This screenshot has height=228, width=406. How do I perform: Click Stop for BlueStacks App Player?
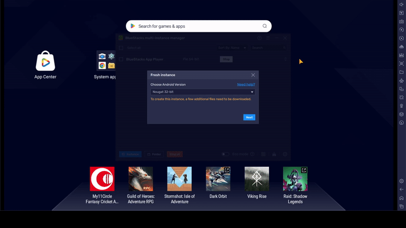coord(226,59)
